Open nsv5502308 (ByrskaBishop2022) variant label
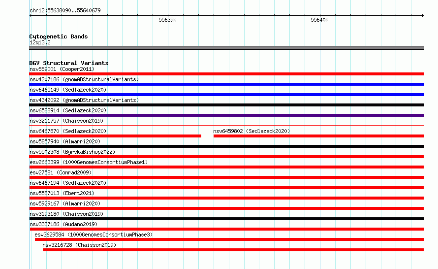 pyautogui.click(x=72, y=152)
